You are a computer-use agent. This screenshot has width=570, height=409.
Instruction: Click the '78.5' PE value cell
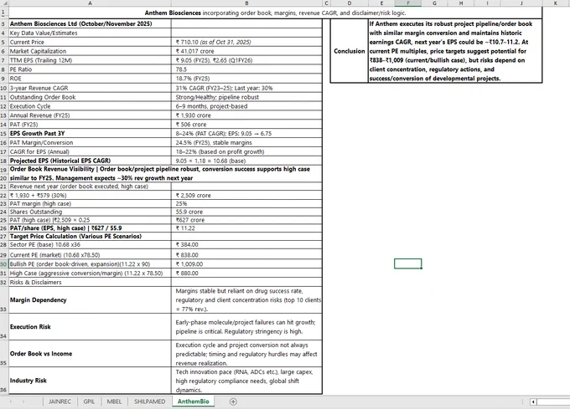point(246,69)
